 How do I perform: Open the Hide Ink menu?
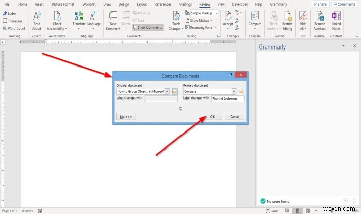pyautogui.click(x=303, y=21)
